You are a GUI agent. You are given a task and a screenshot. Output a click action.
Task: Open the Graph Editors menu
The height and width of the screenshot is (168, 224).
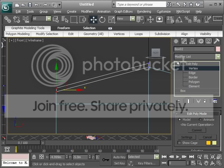click(x=123, y=11)
